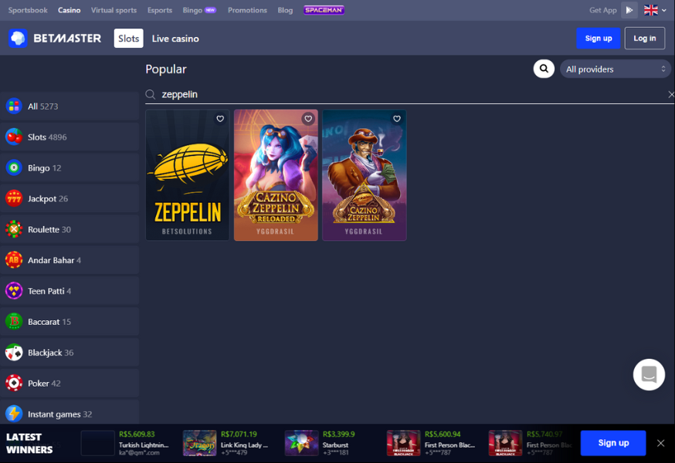Click the search magnifier button
675x463 pixels.
point(544,69)
